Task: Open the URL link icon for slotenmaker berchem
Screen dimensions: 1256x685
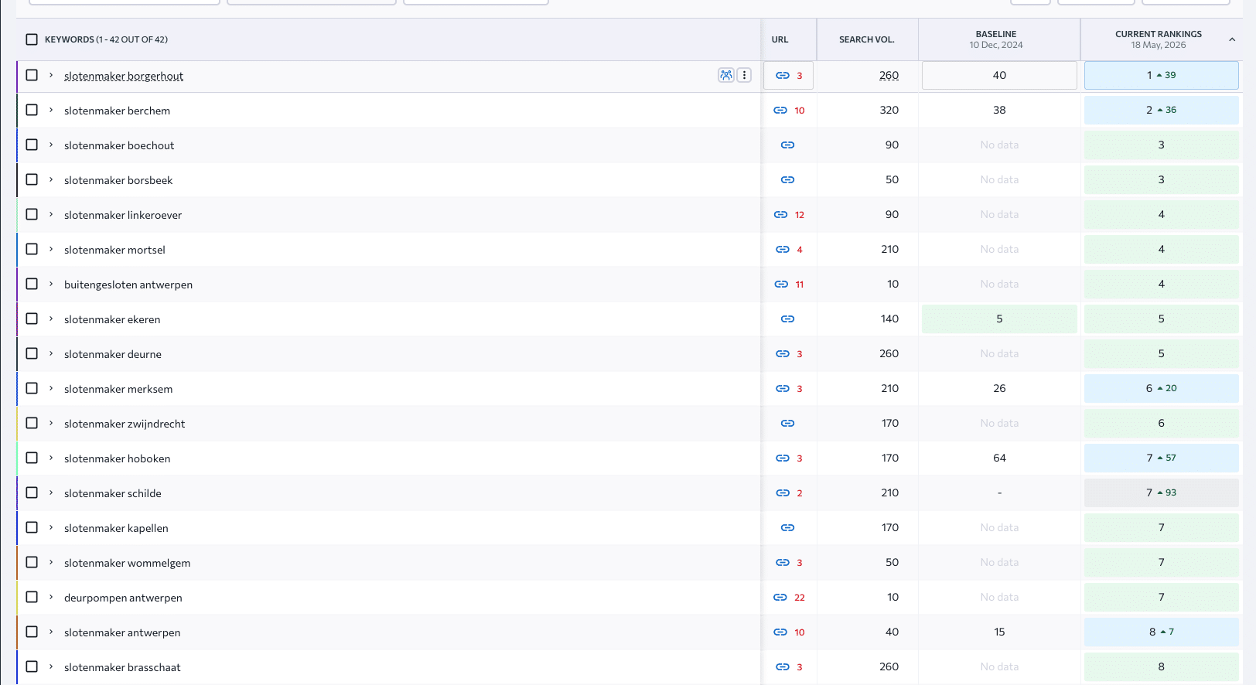Action: click(x=780, y=111)
